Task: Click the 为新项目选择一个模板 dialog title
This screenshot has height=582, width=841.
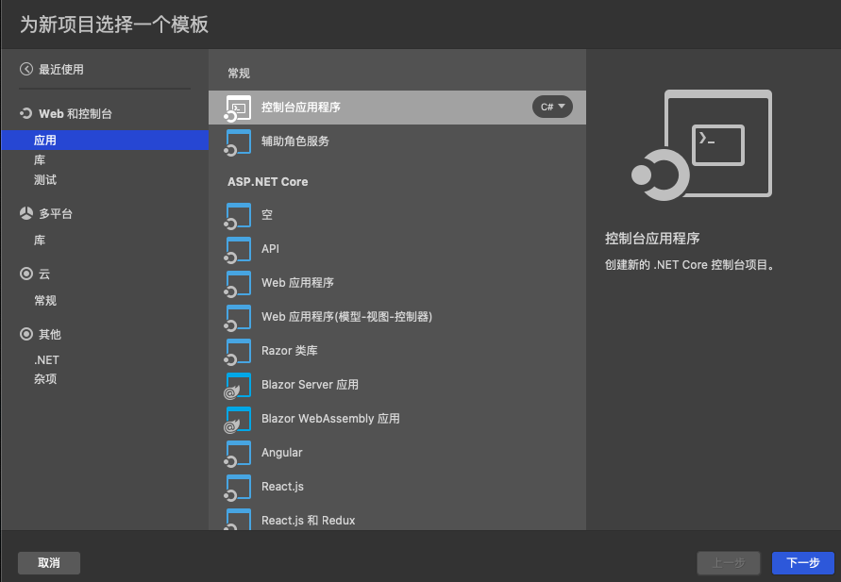Action: tap(113, 25)
